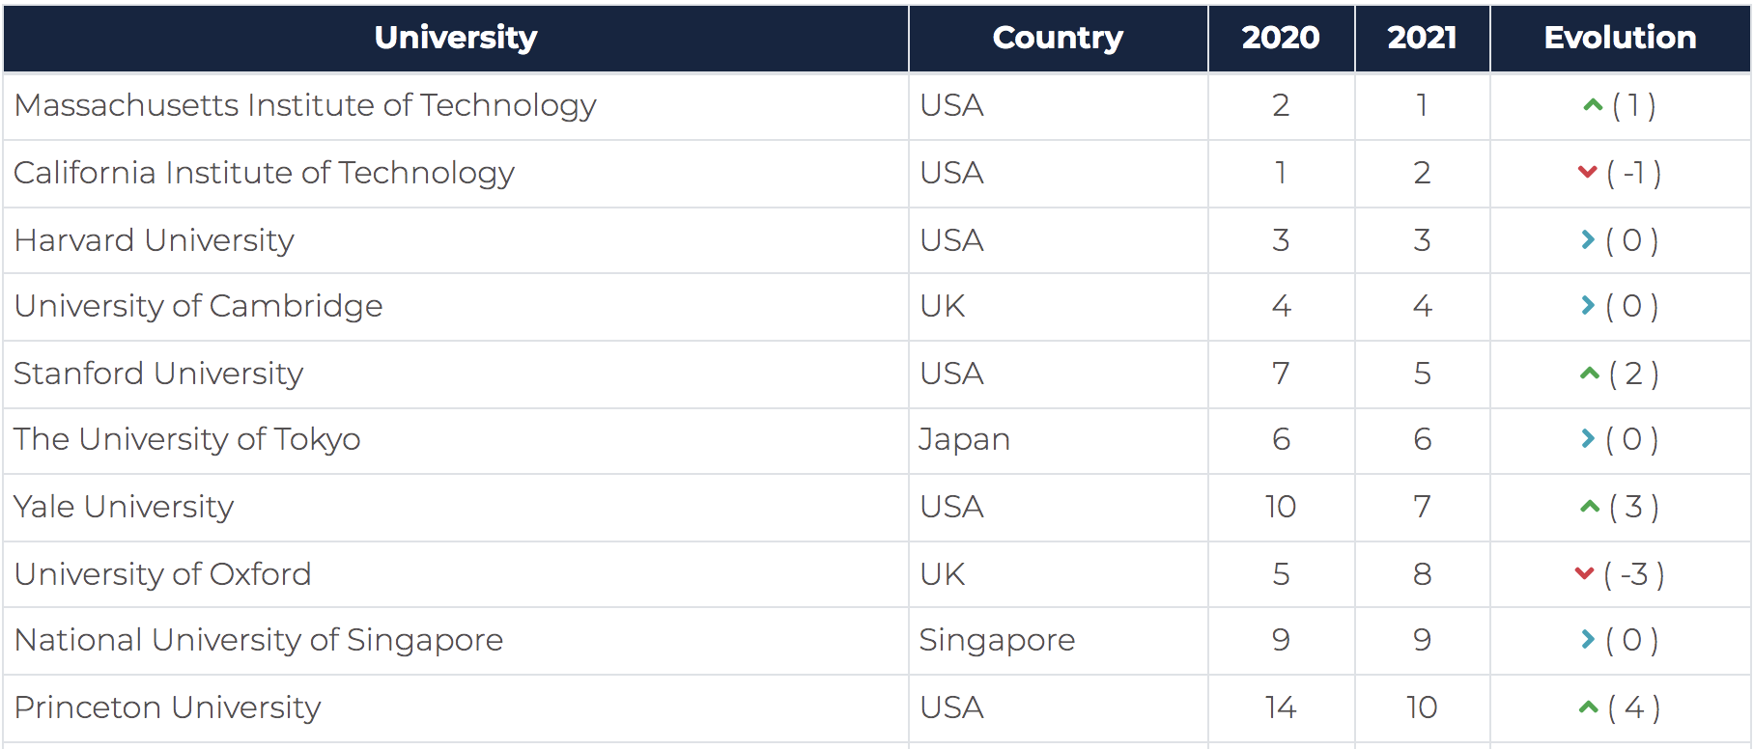This screenshot has height=749, width=1754.
Task: Click the Japan country cell
Action: [x=964, y=439]
